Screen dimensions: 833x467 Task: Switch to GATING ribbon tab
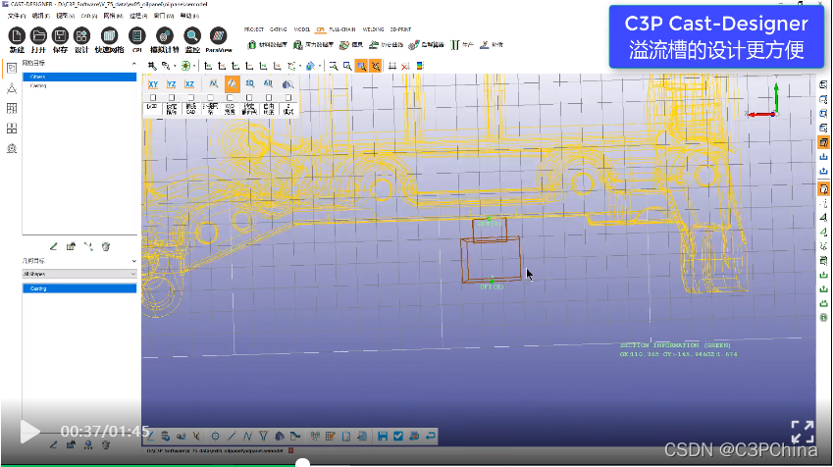279,29
